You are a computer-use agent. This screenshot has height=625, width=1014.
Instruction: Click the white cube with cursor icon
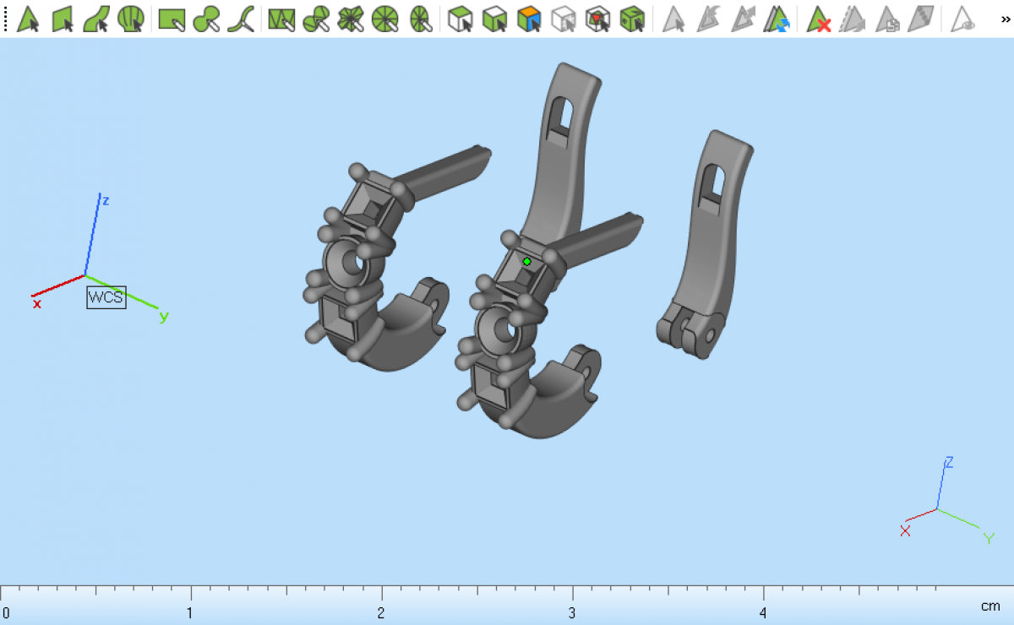pyautogui.click(x=460, y=19)
